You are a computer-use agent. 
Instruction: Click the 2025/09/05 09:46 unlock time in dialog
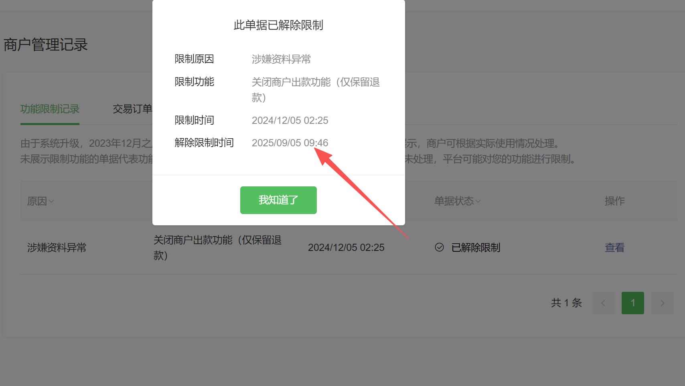pyautogui.click(x=290, y=143)
